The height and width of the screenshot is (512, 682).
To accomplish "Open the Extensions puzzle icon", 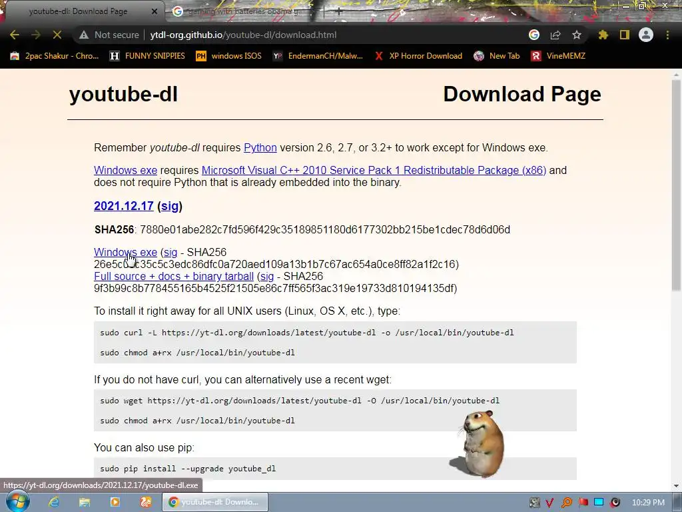I will 603,35.
